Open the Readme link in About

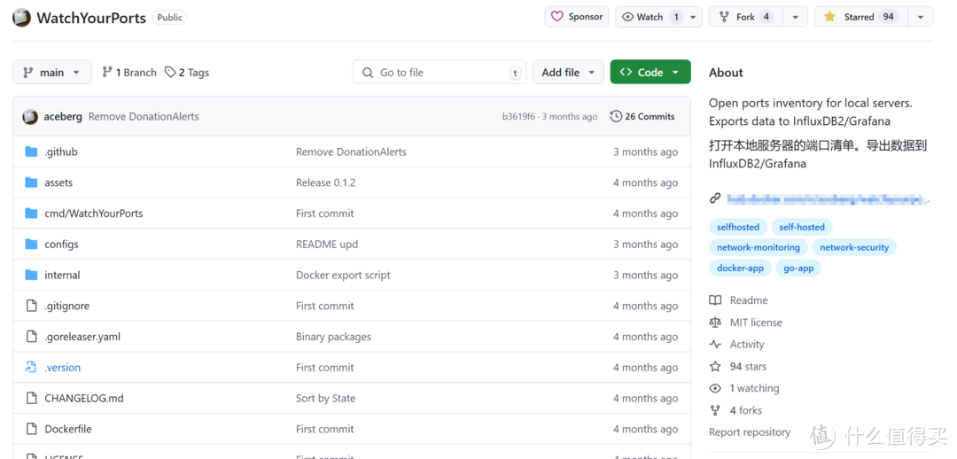point(748,300)
